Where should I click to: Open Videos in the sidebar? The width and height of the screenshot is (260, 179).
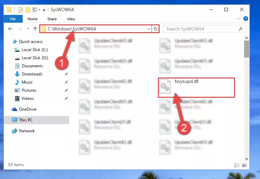(28, 98)
